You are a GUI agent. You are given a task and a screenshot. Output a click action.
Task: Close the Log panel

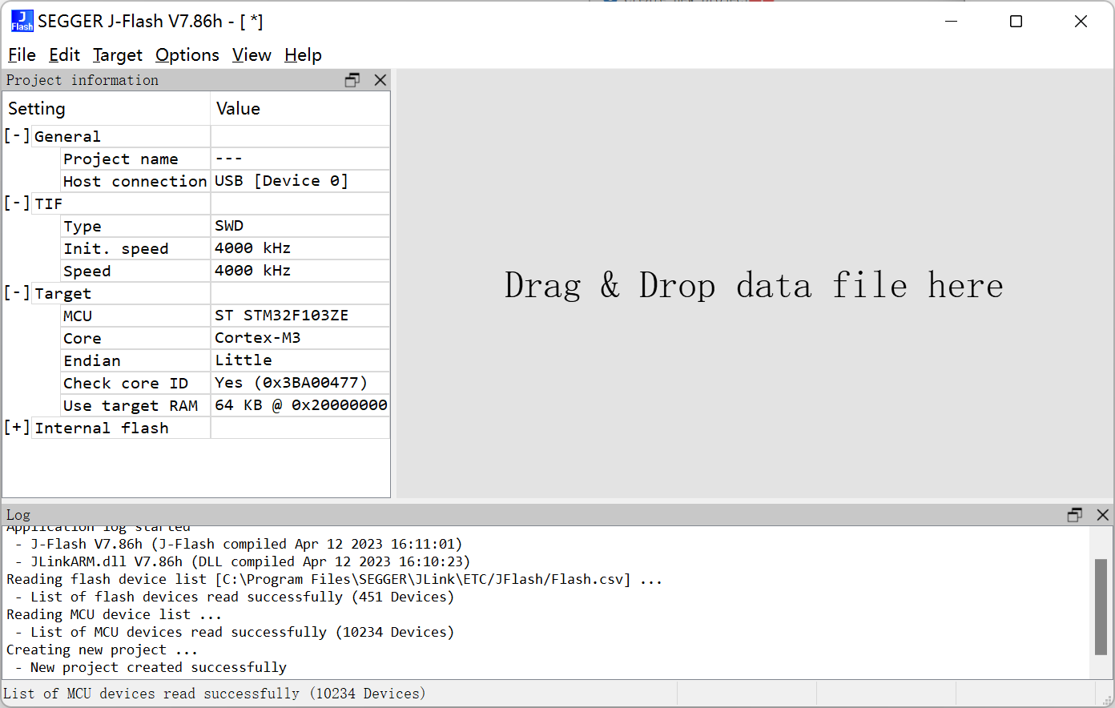pyautogui.click(x=1103, y=515)
